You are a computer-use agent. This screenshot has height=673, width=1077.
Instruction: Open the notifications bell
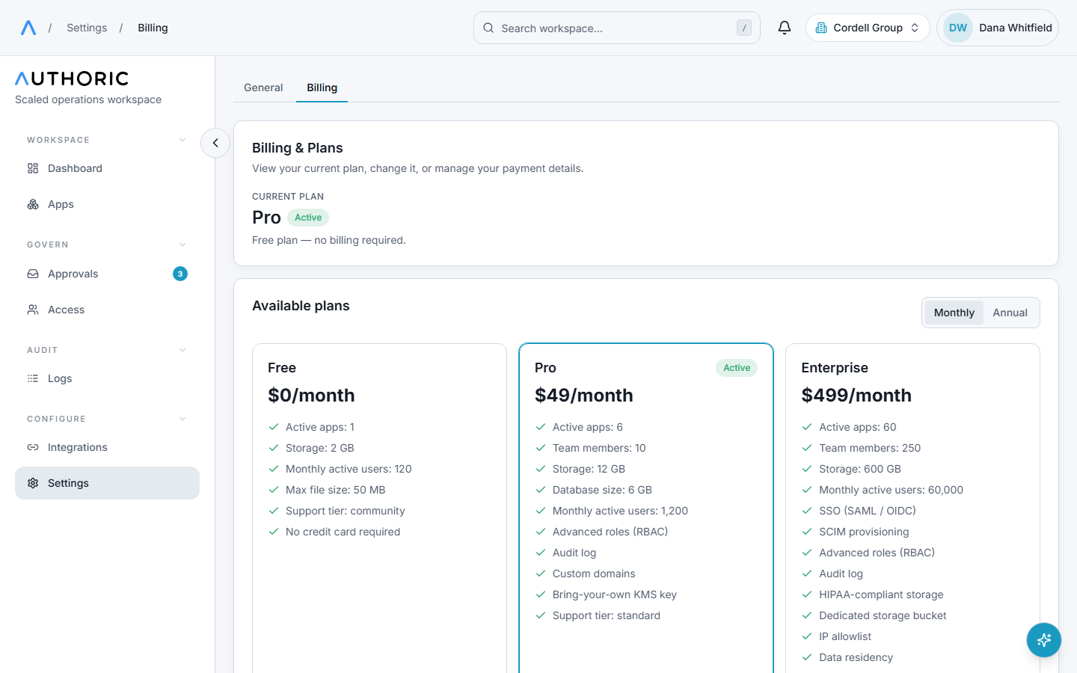(x=784, y=28)
